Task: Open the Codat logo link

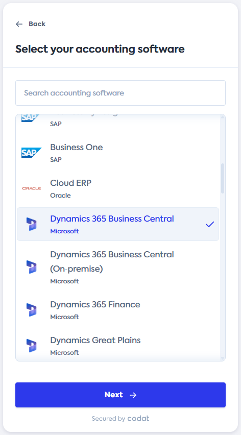Action: tap(138, 418)
